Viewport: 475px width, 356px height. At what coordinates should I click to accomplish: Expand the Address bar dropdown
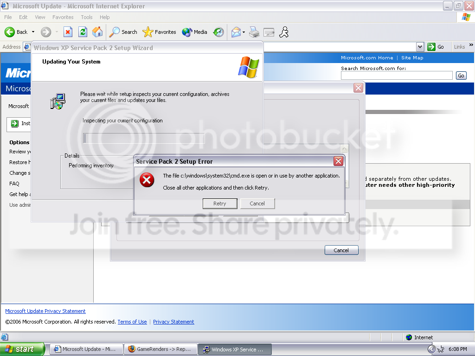[x=420, y=47]
